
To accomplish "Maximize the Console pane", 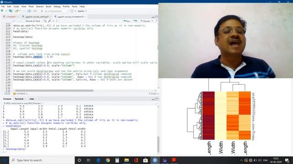I will click(157, 99).
